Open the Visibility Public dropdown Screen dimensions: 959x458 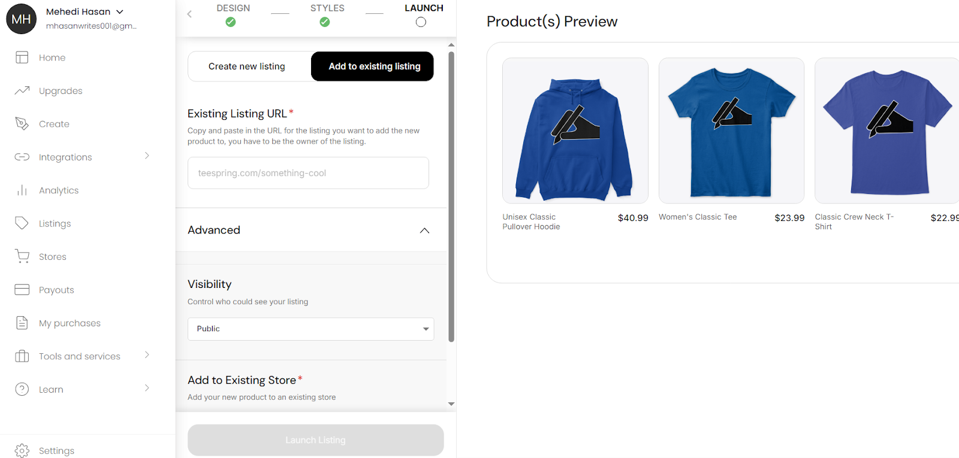tap(310, 329)
